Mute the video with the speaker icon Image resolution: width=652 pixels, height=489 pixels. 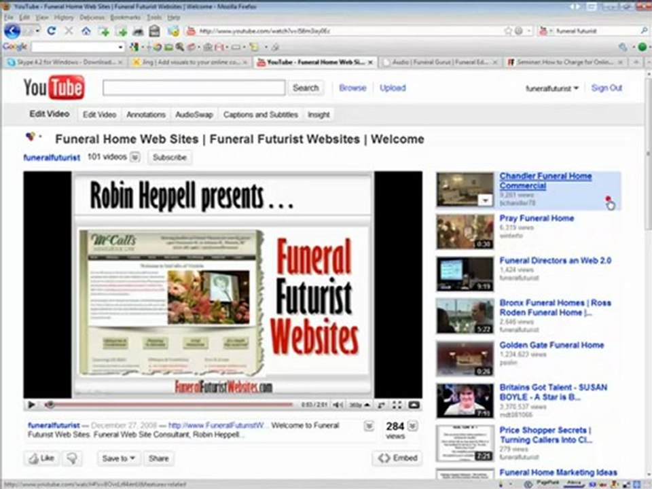point(338,405)
